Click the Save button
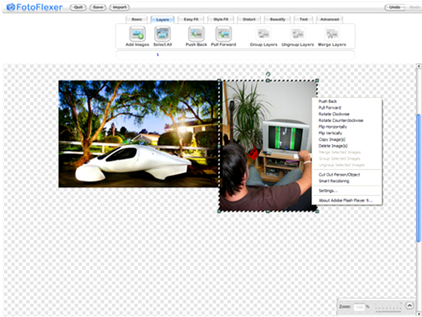 click(x=98, y=7)
